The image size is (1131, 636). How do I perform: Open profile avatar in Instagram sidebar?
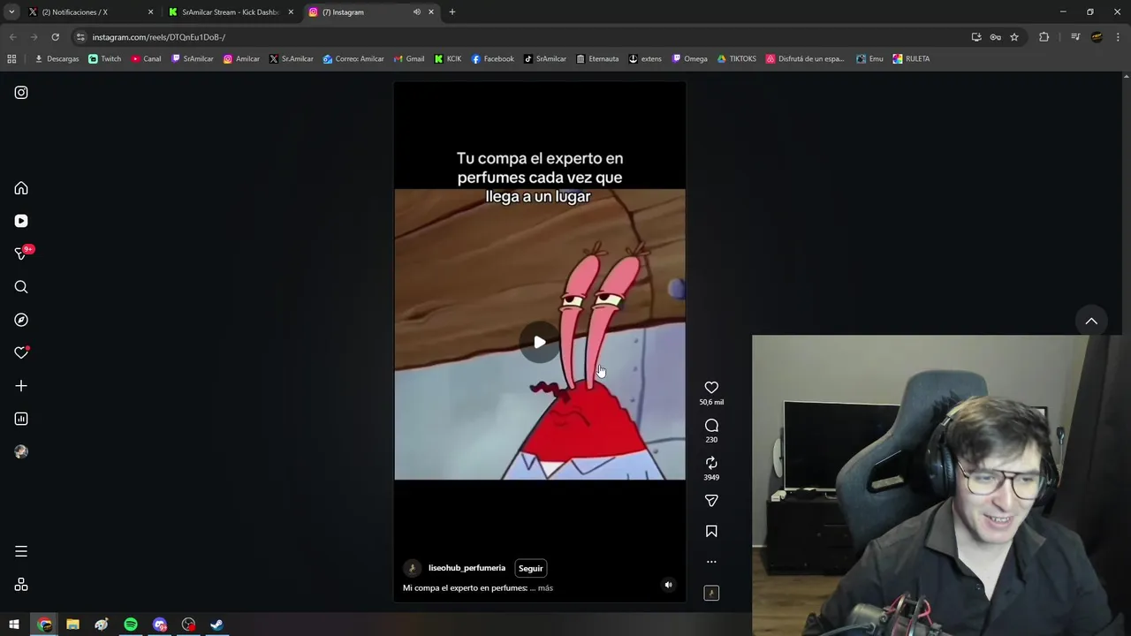pos(21,451)
